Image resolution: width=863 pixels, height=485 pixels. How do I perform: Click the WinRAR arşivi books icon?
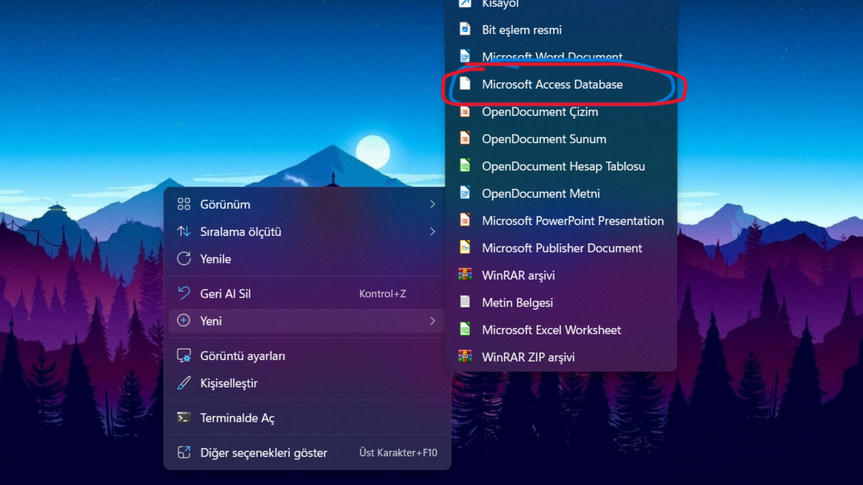[x=465, y=275]
